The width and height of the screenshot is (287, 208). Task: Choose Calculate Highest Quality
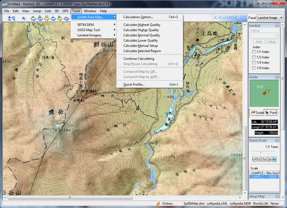coord(150,25)
